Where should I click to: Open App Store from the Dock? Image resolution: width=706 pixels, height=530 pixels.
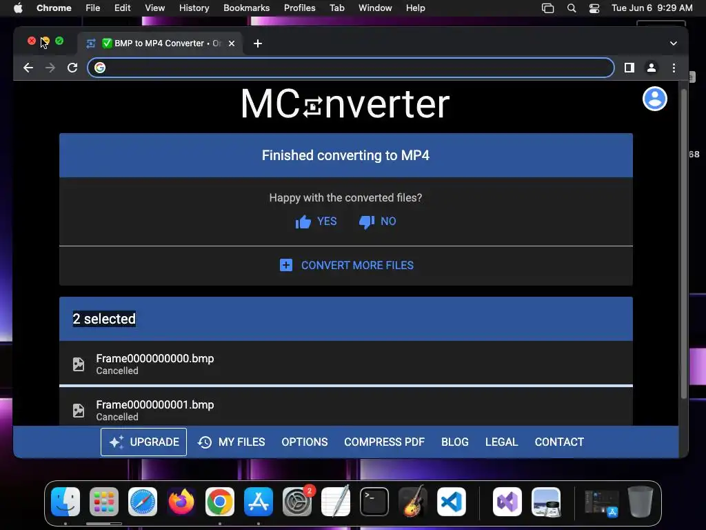pos(259,502)
